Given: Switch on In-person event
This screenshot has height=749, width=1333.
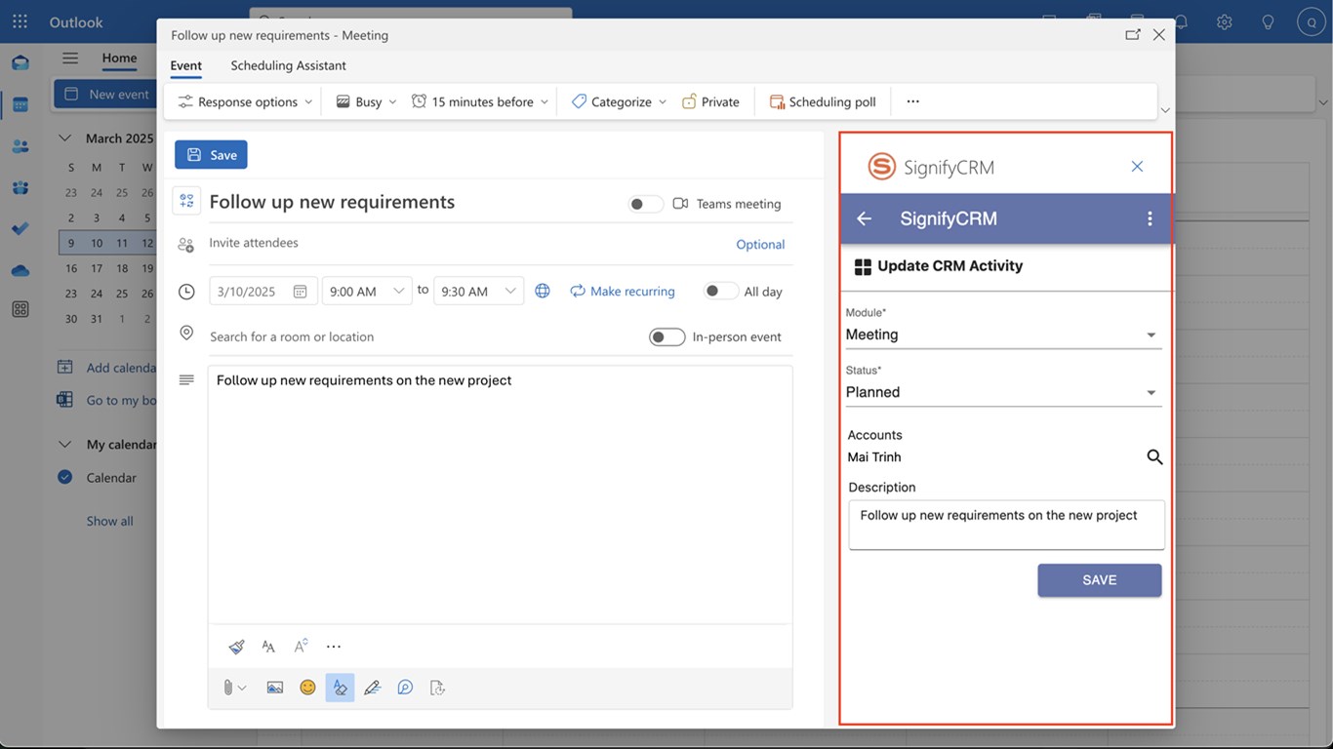Looking at the screenshot, I should pyautogui.click(x=667, y=336).
